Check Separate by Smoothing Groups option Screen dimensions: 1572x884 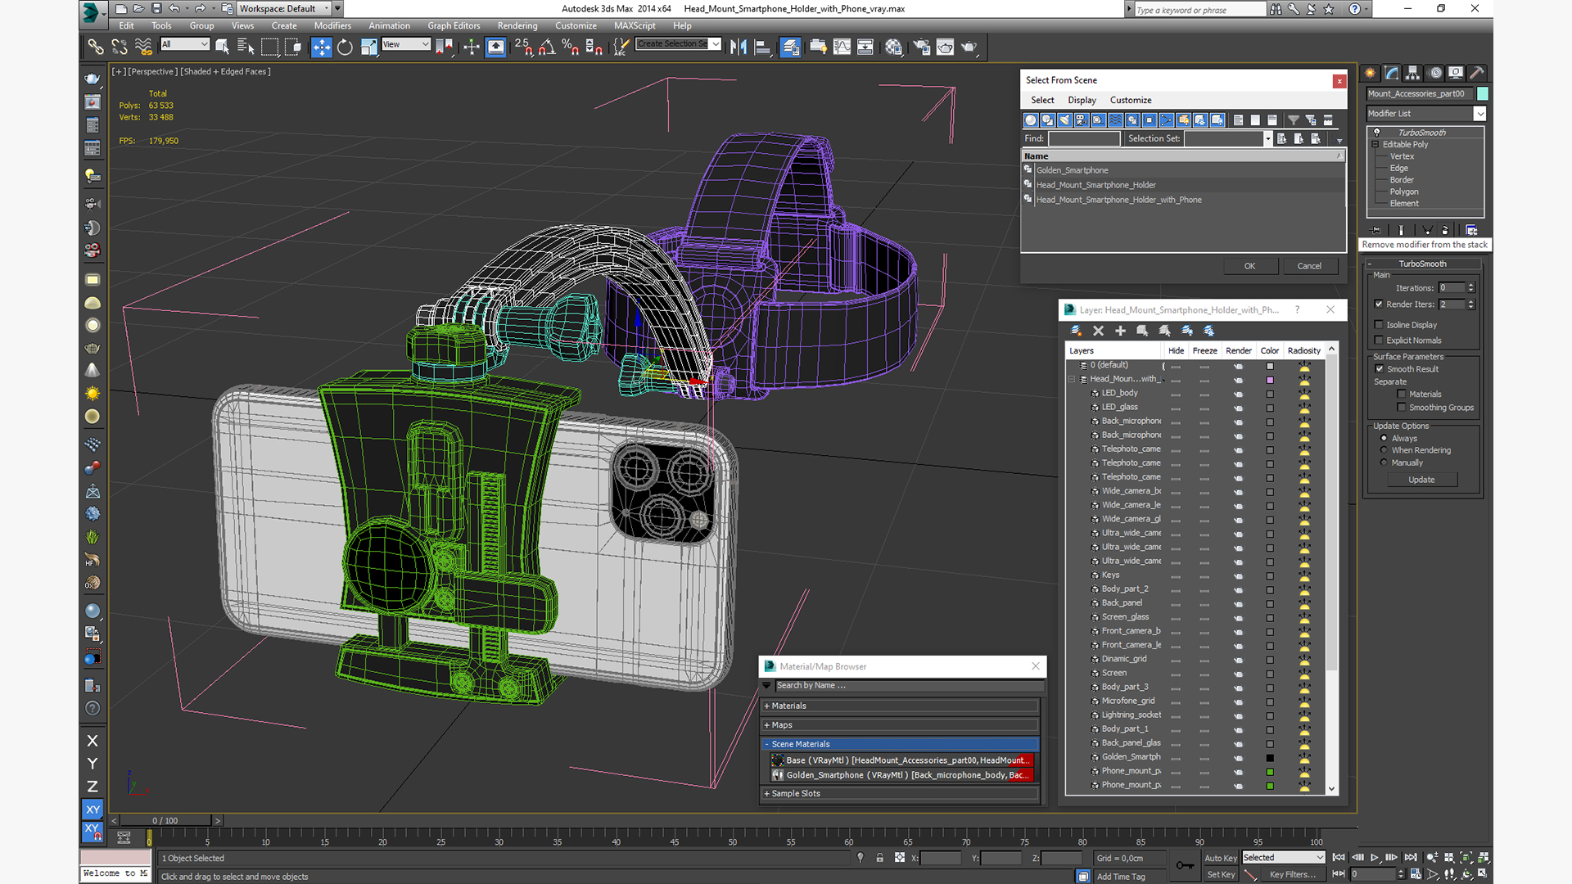(x=1402, y=408)
